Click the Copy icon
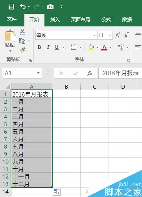The height and width of the screenshot is (197, 142). [22, 41]
